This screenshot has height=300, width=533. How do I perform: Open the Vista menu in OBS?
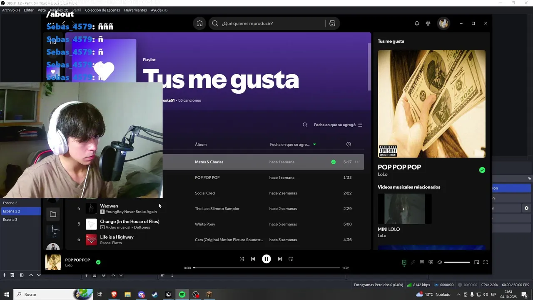(x=42, y=10)
